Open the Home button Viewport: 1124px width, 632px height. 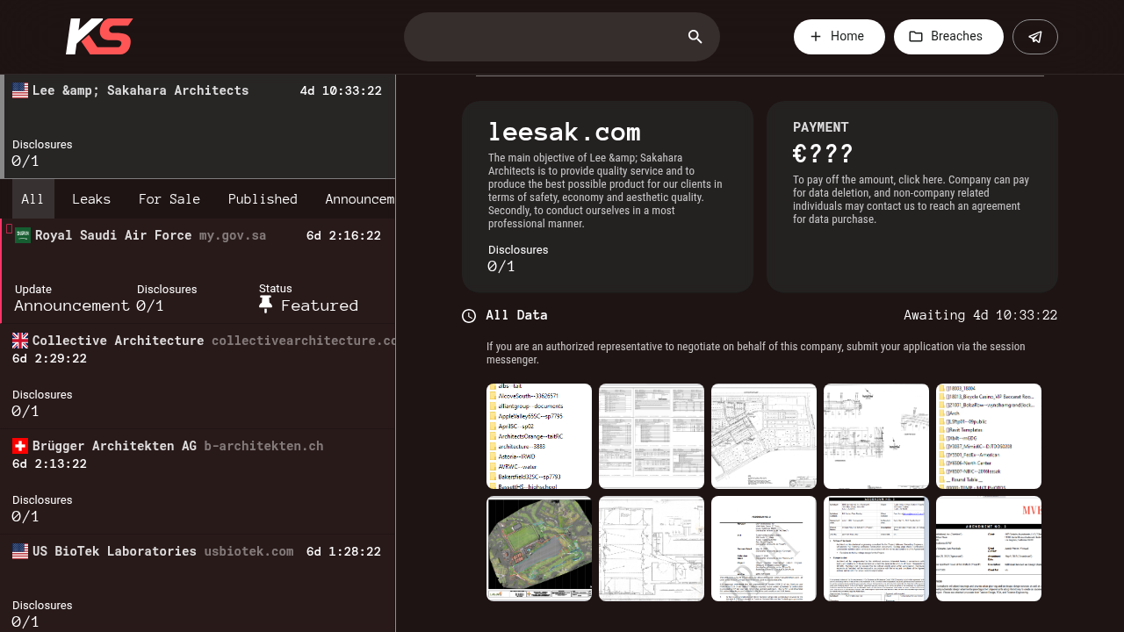pyautogui.click(x=839, y=37)
